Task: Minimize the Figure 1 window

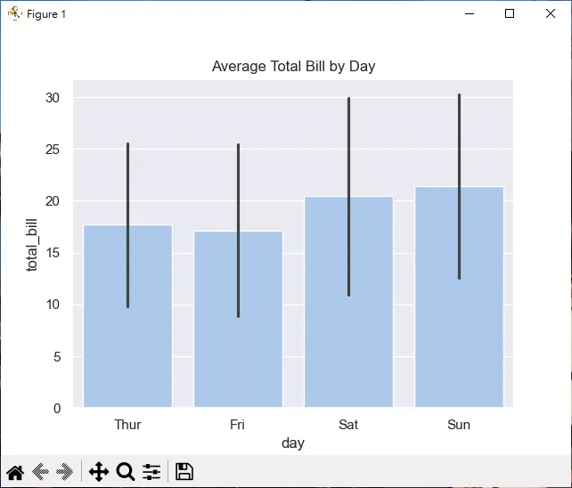Action: [469, 14]
